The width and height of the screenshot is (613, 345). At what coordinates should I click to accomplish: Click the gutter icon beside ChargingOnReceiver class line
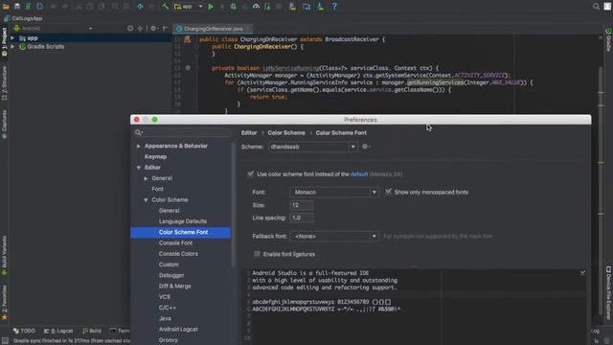188,39
